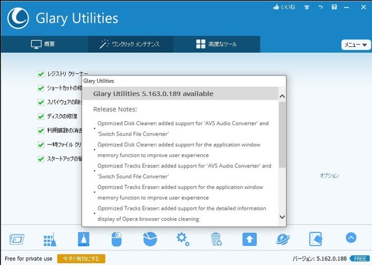Open the startup manager screen icon in bottom bar

tap(17, 239)
